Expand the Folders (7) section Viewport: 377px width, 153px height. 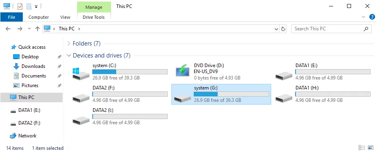(69, 44)
